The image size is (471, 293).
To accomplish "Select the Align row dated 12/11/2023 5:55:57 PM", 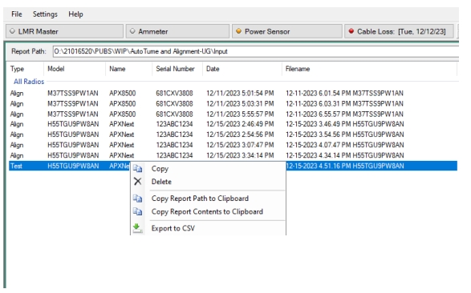I will coord(233,114).
